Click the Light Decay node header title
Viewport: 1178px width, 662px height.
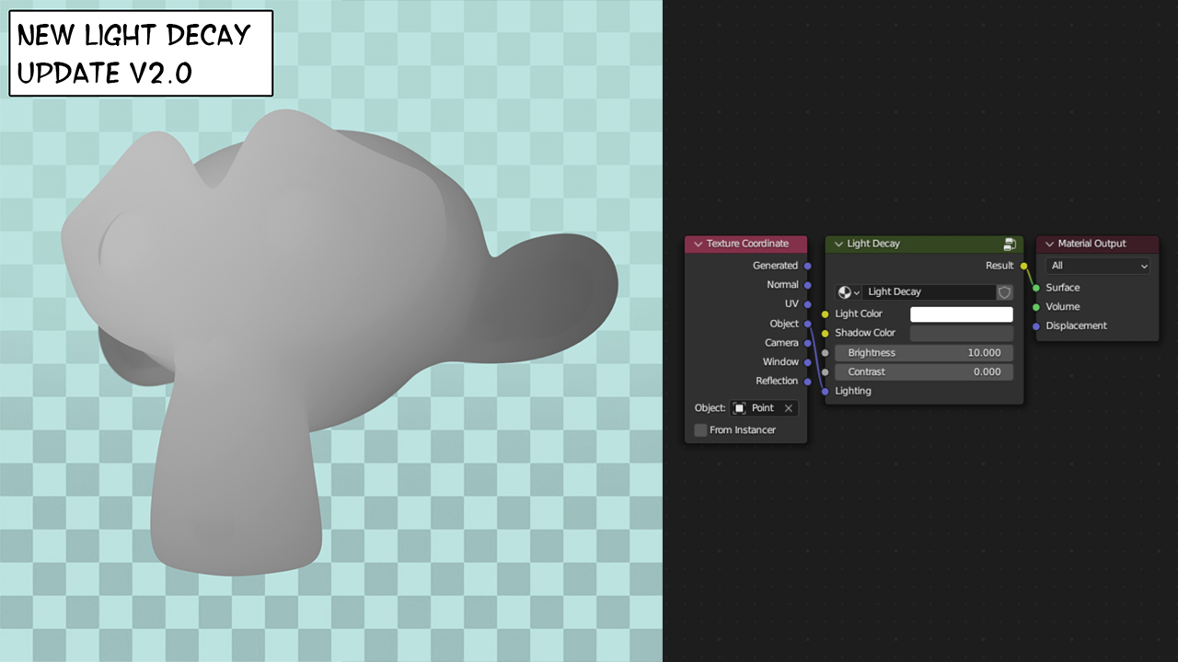point(873,244)
